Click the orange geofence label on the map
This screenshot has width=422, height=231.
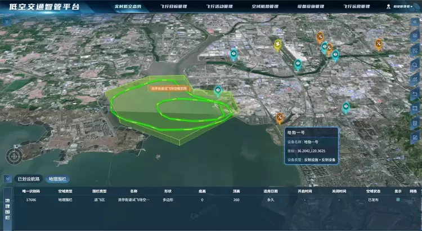pyautogui.click(x=171, y=88)
